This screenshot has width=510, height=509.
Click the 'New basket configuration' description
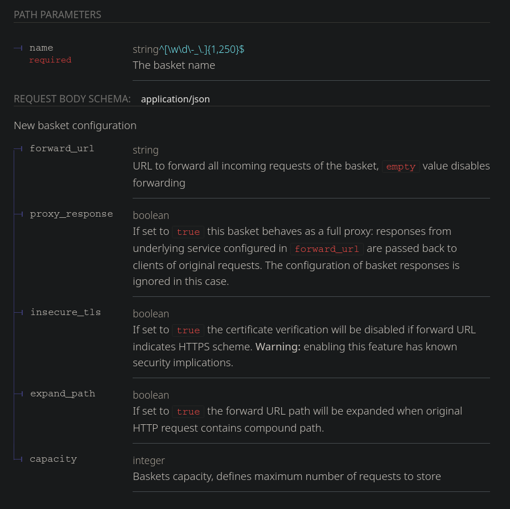pos(75,125)
